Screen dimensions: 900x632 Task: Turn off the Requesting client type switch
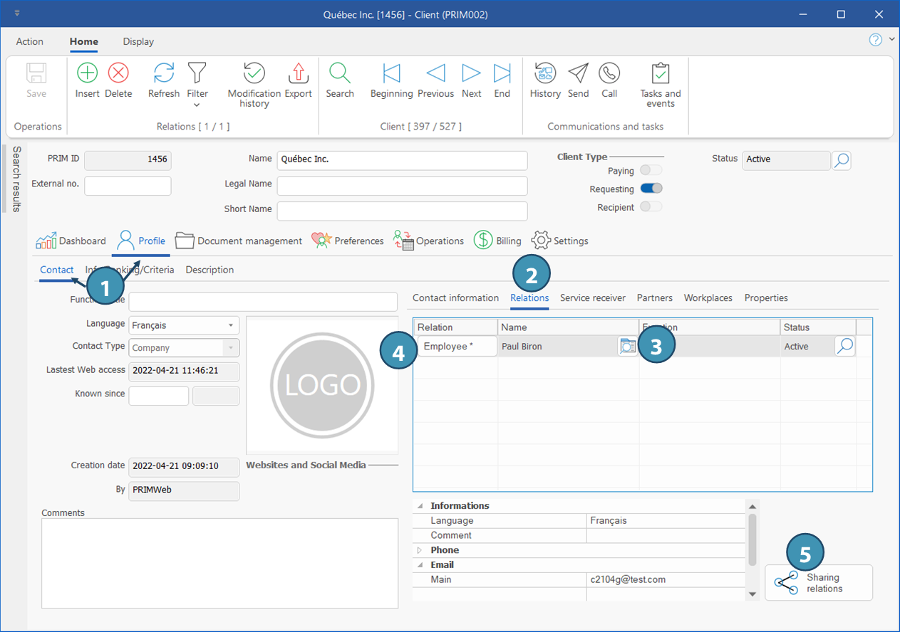[651, 189]
